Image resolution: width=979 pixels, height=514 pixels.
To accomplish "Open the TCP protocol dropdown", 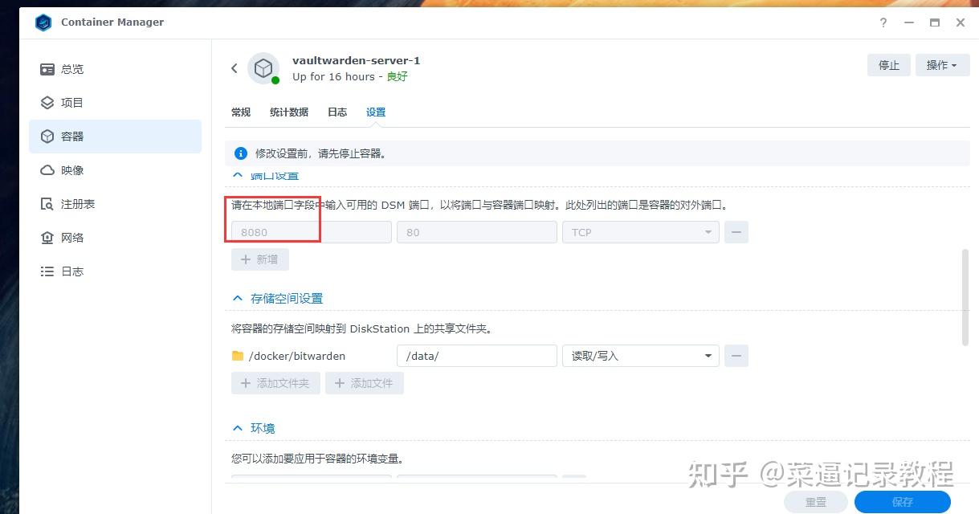I will point(640,232).
